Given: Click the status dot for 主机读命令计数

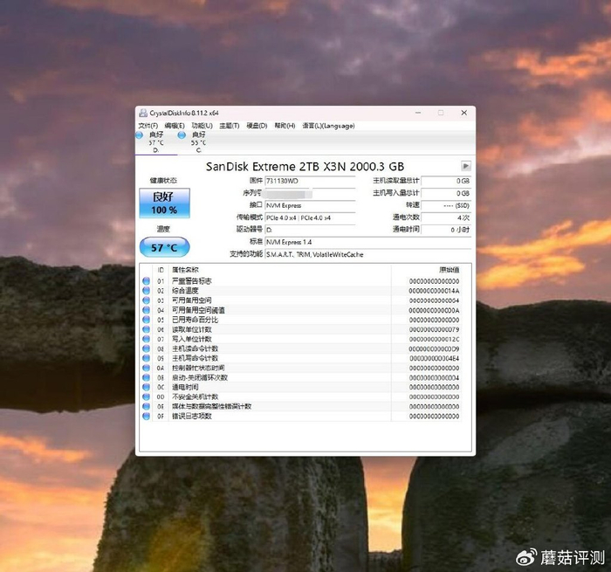Looking at the screenshot, I should 146,348.
